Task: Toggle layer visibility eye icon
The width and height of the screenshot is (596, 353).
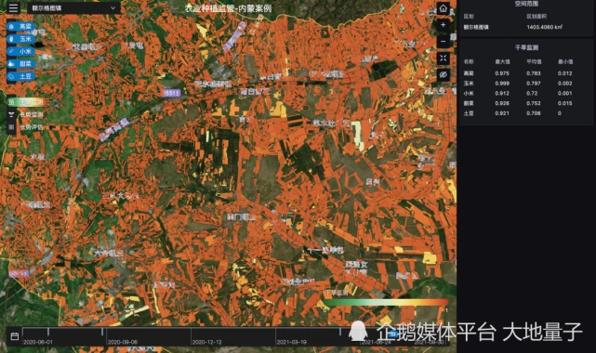Action: click(443, 74)
